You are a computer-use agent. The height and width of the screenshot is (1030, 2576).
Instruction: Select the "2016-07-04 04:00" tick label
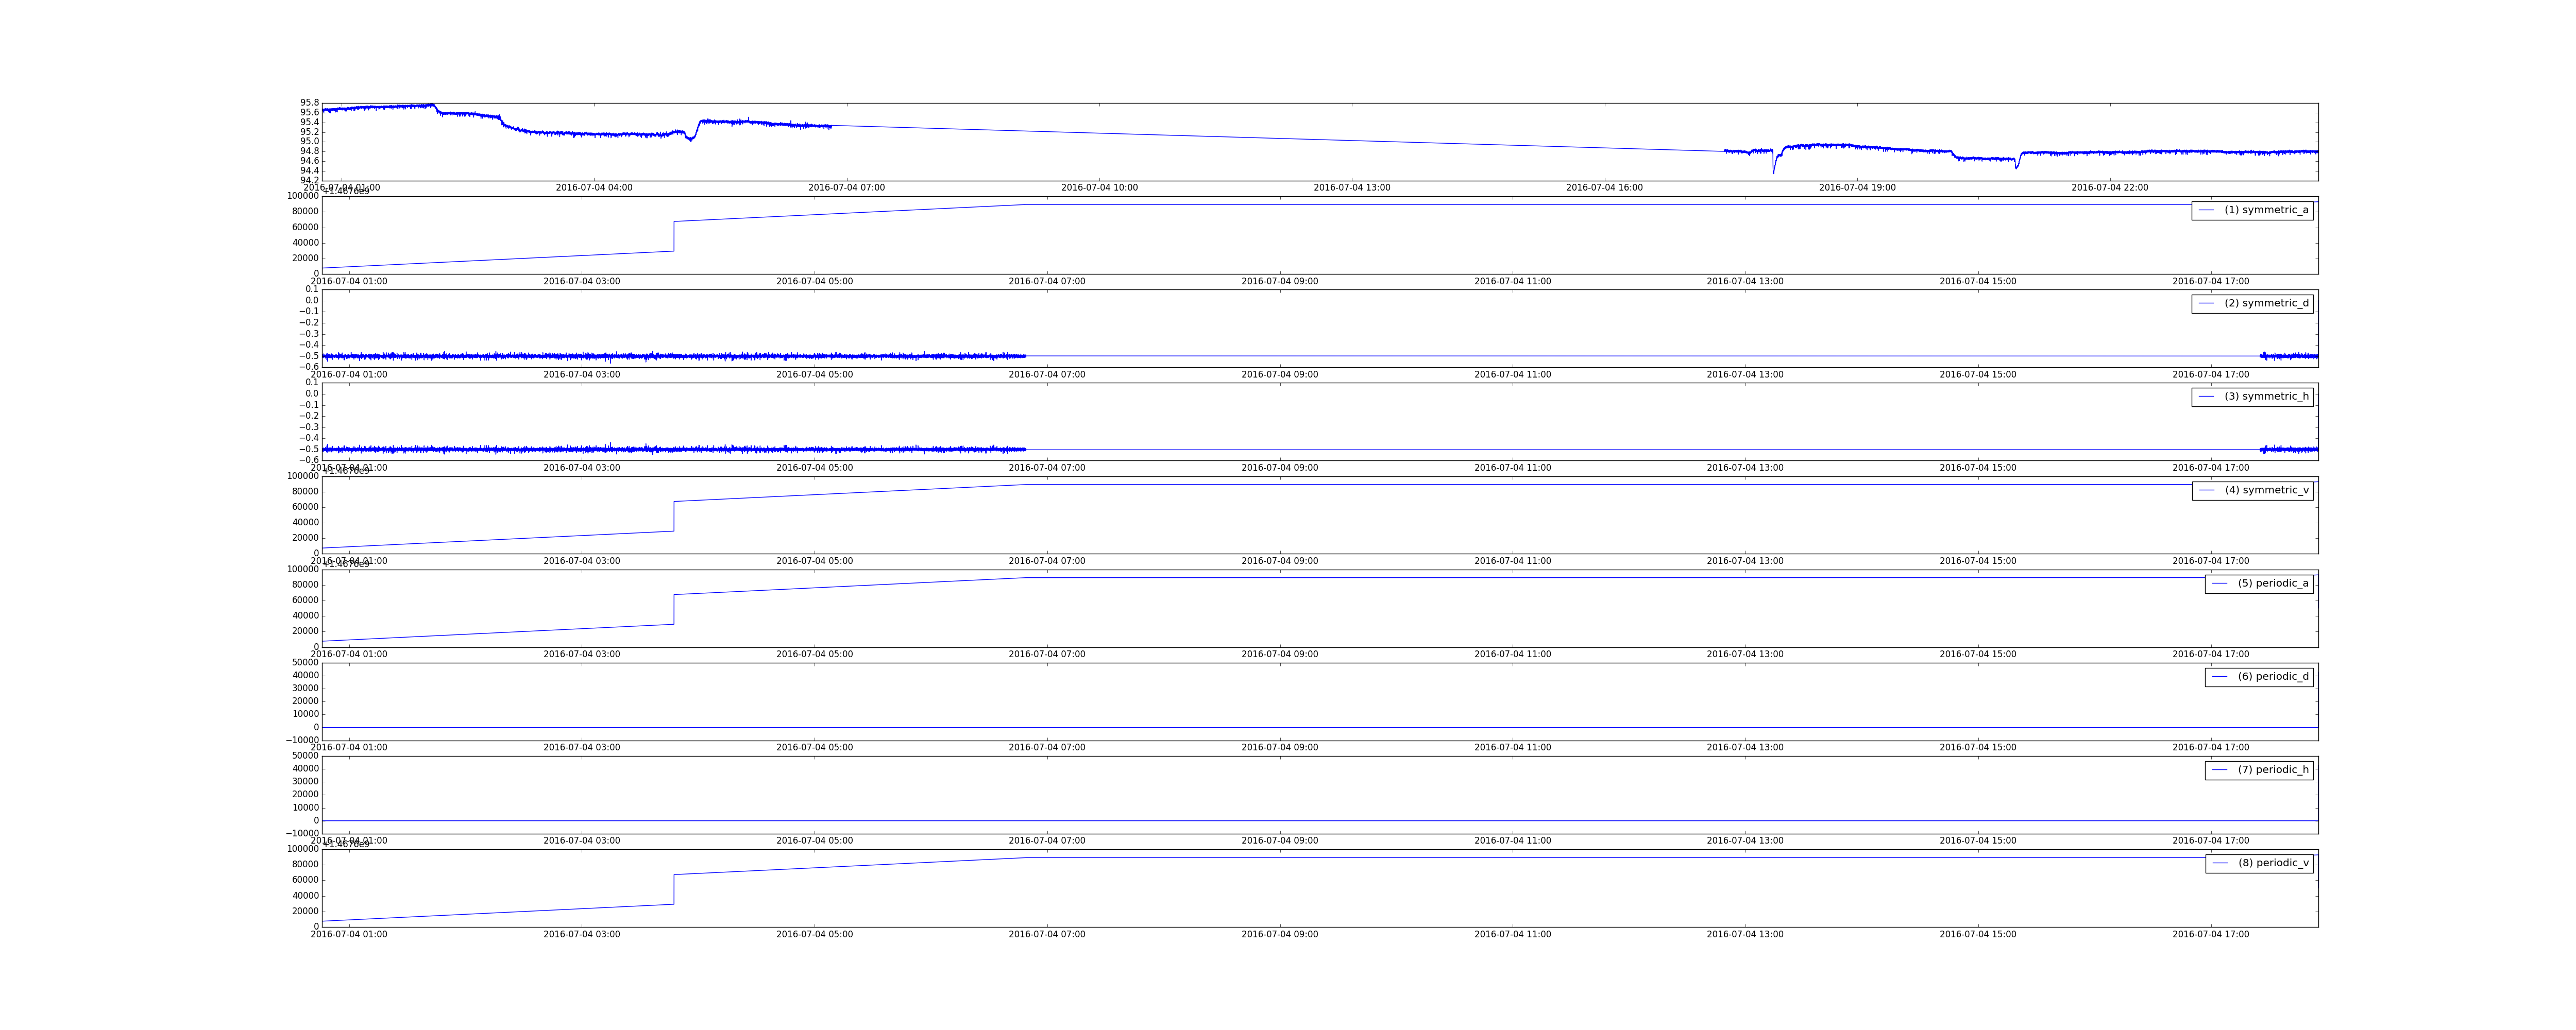point(594,188)
